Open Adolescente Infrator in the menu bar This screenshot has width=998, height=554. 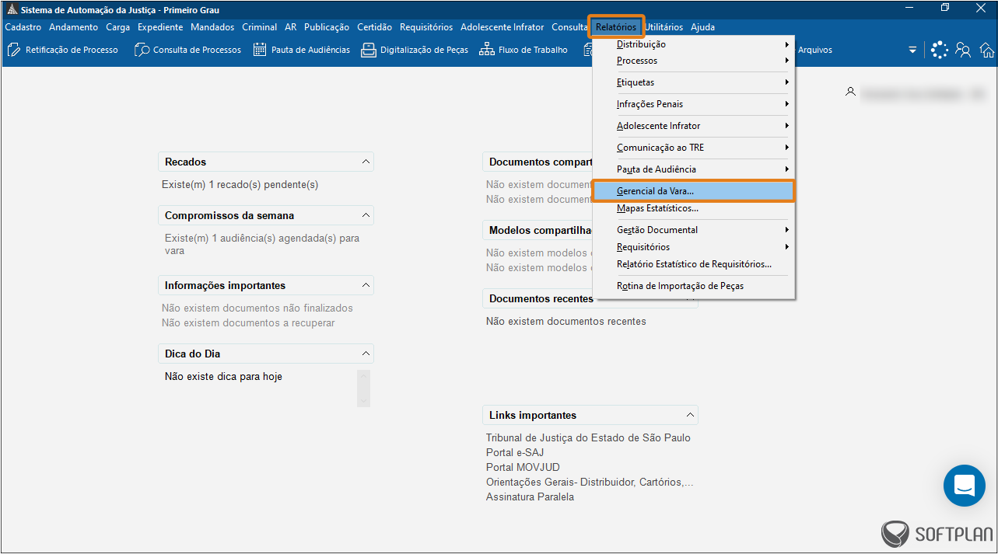click(x=503, y=27)
